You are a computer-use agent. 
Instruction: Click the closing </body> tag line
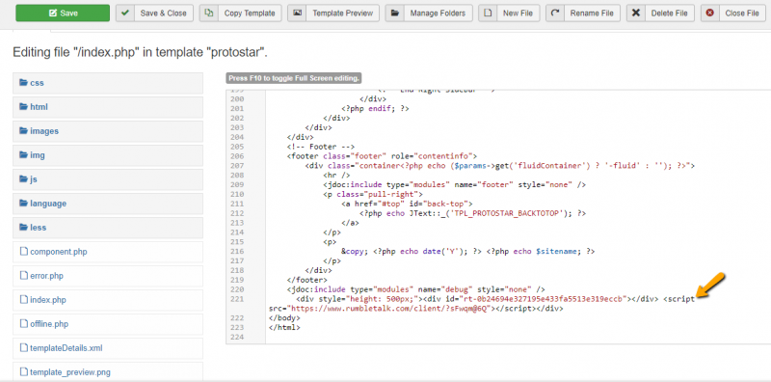tap(283, 318)
